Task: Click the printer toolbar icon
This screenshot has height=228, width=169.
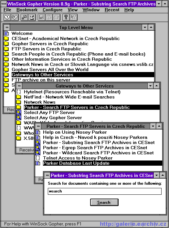Action: coord(57,17)
